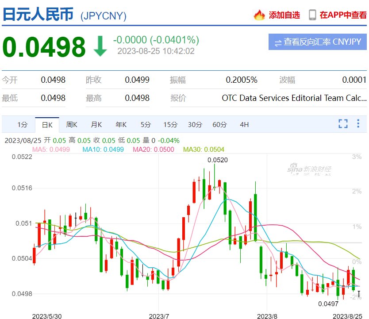Click the 0.0520 high-price label on chart

tap(218, 160)
